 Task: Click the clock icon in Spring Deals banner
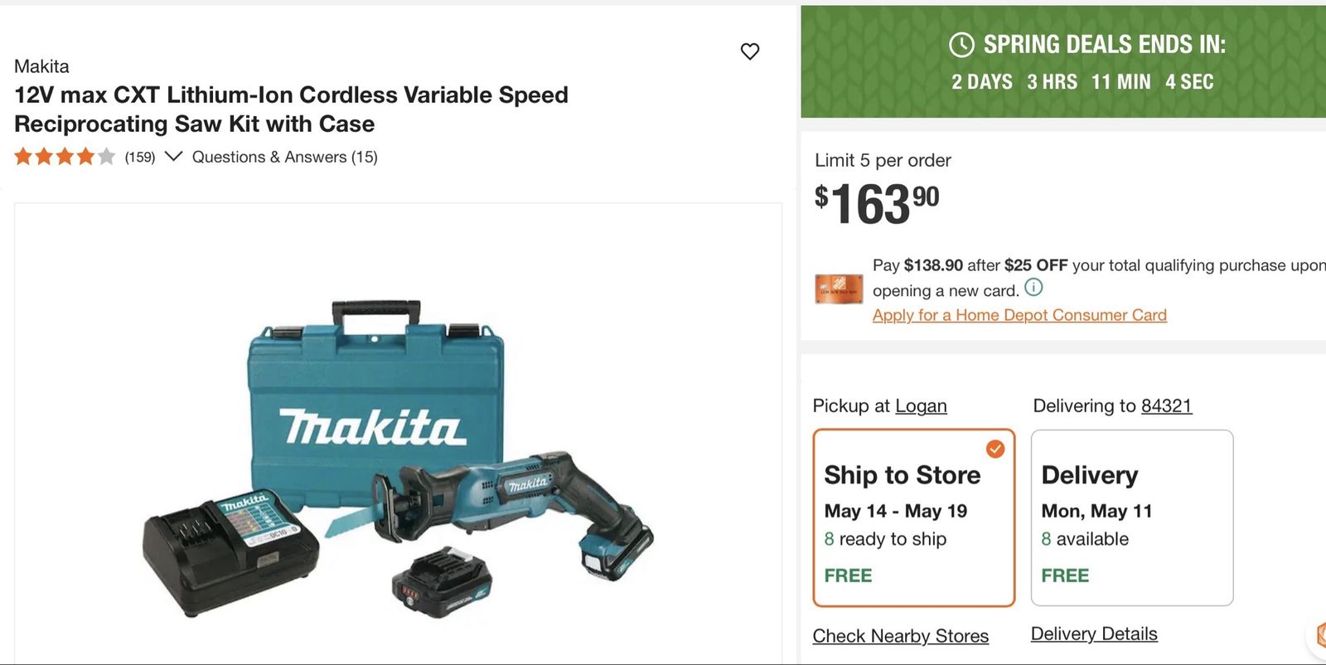tap(961, 45)
